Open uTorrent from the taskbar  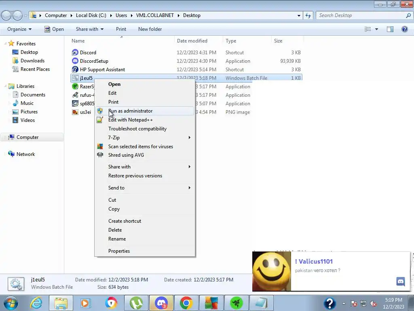click(x=136, y=303)
